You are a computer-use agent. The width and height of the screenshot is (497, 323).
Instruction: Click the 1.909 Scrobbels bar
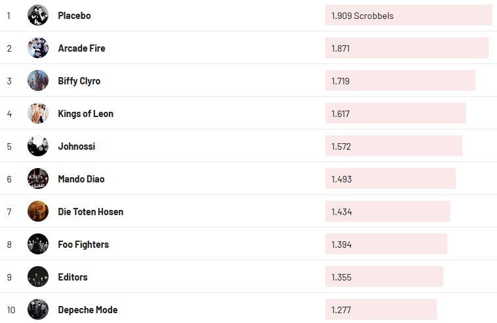408,15
